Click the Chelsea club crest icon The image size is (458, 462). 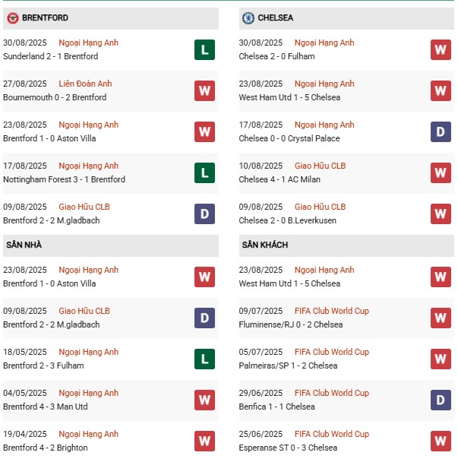[248, 18]
